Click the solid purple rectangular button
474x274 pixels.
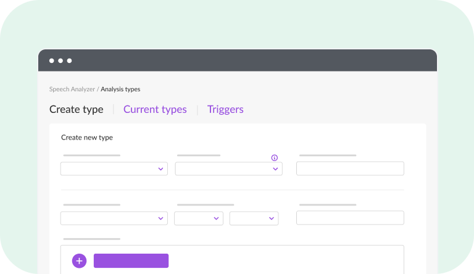(x=131, y=260)
